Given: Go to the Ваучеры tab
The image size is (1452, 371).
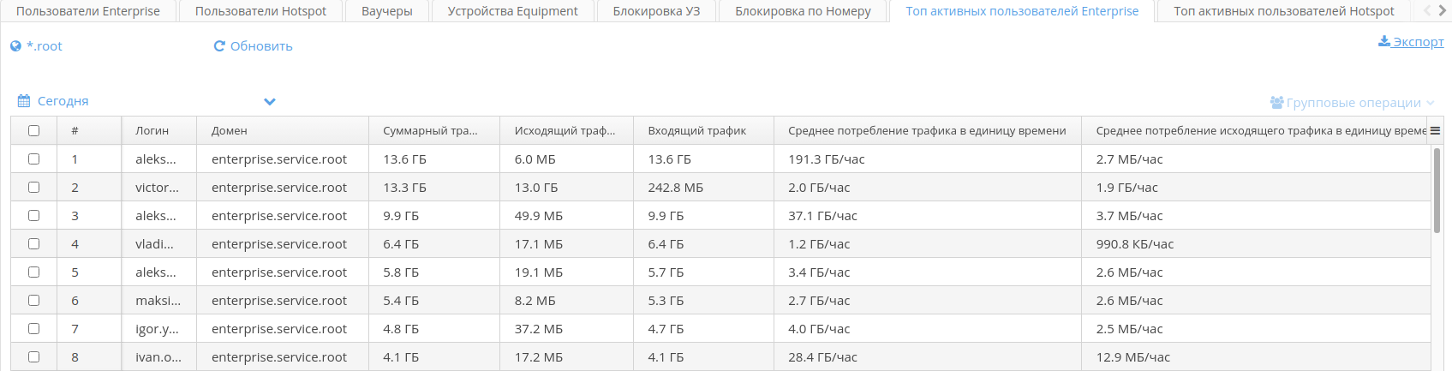Looking at the screenshot, I should click(386, 11).
